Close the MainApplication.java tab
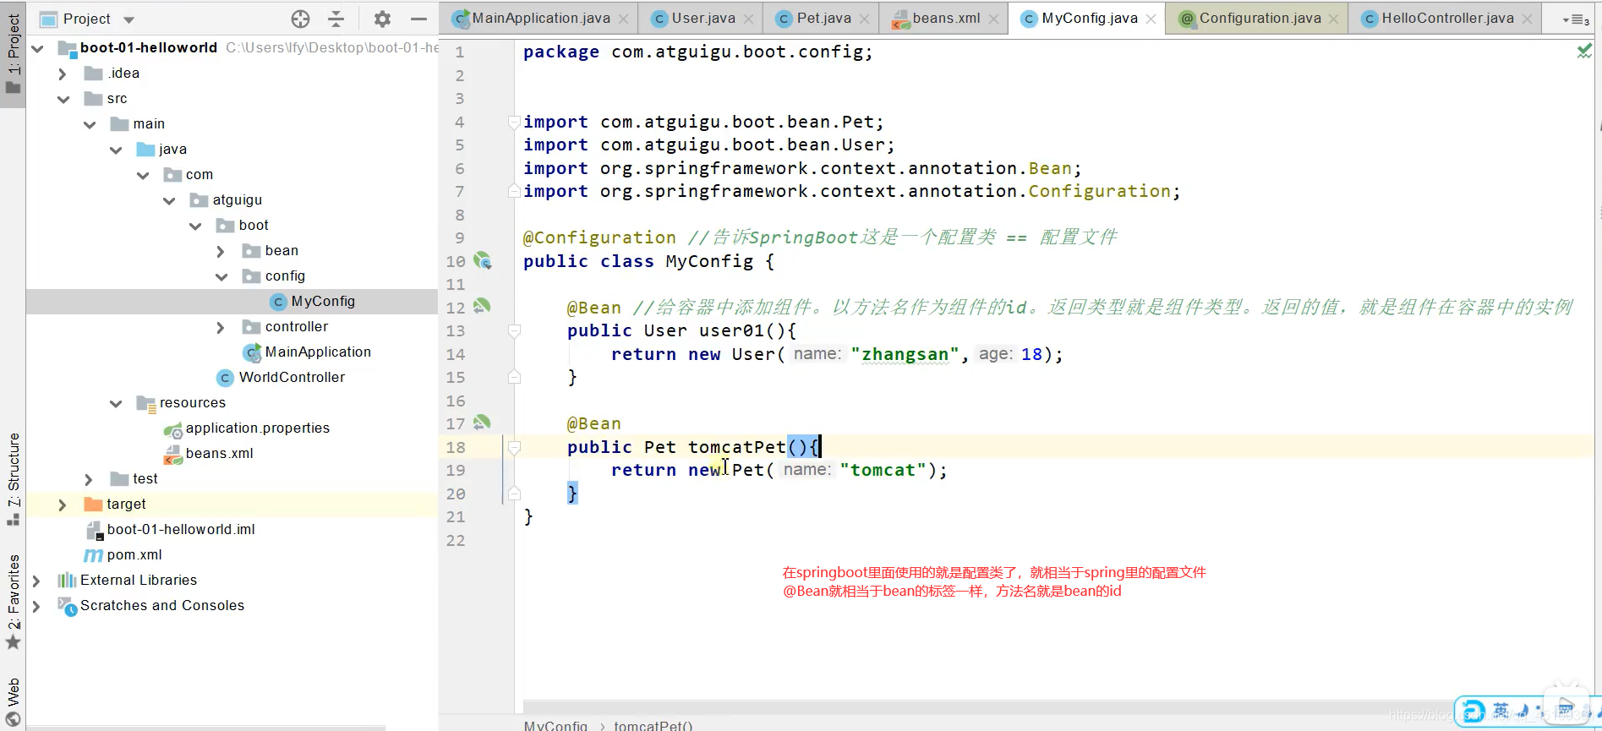1602x731 pixels. [624, 19]
